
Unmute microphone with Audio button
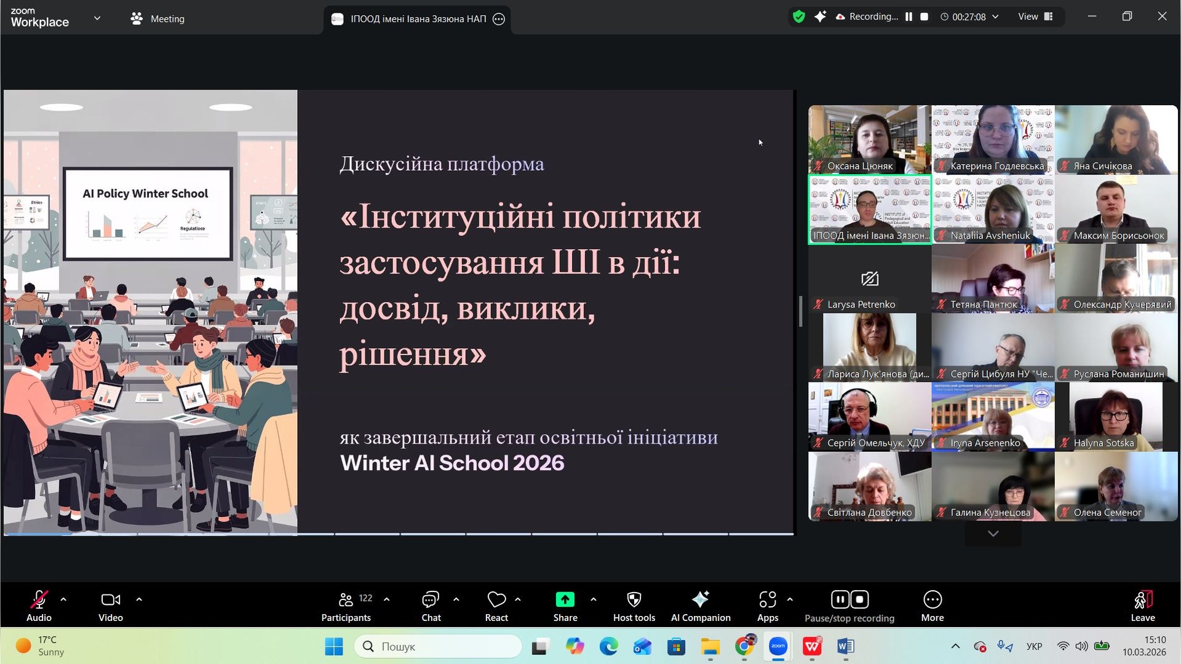click(39, 606)
